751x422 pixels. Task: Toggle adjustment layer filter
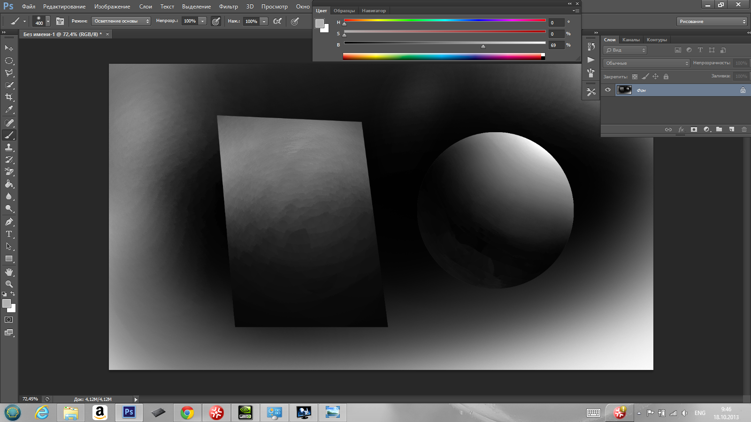click(x=689, y=50)
